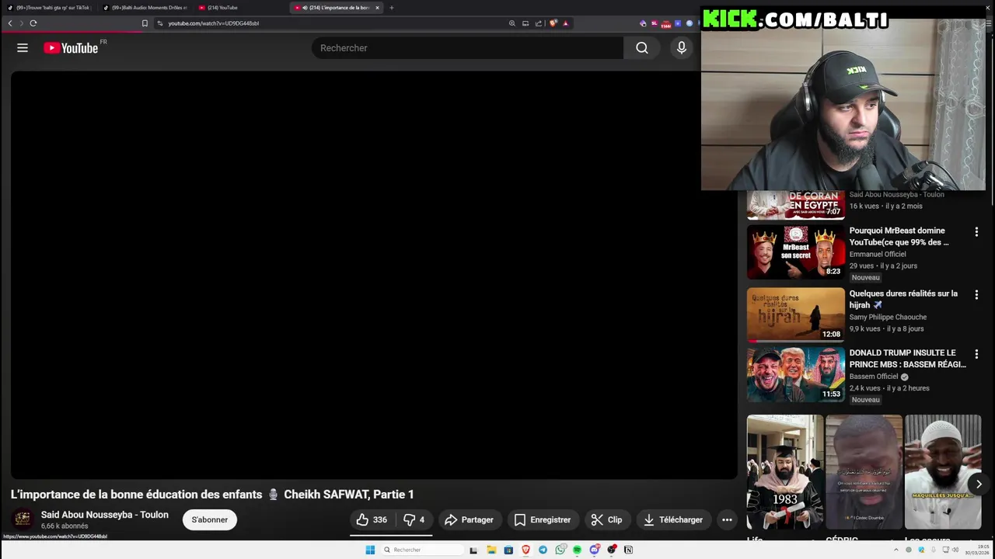Viewport: 995px width, 559px height.
Task: Open Telegram from the taskbar
Action: point(543,550)
